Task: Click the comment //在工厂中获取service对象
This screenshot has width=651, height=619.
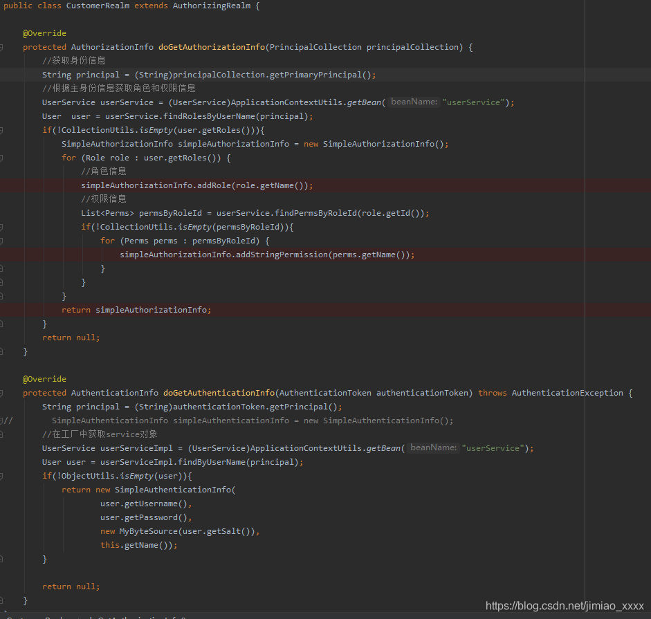Action: pos(100,434)
